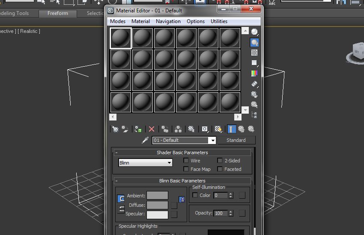
Task: Toggle the Backlight icon
Action: point(254,43)
